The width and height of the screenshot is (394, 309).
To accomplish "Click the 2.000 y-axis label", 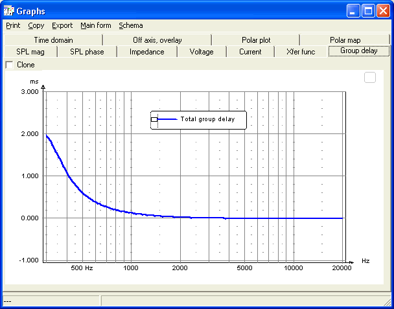I will [x=30, y=133].
